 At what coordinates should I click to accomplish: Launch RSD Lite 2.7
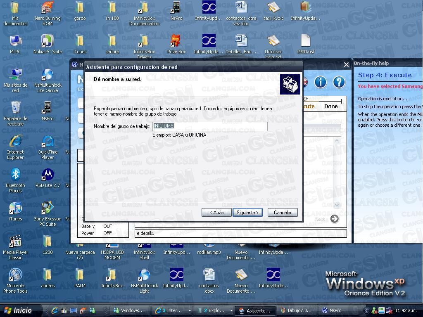point(48,175)
